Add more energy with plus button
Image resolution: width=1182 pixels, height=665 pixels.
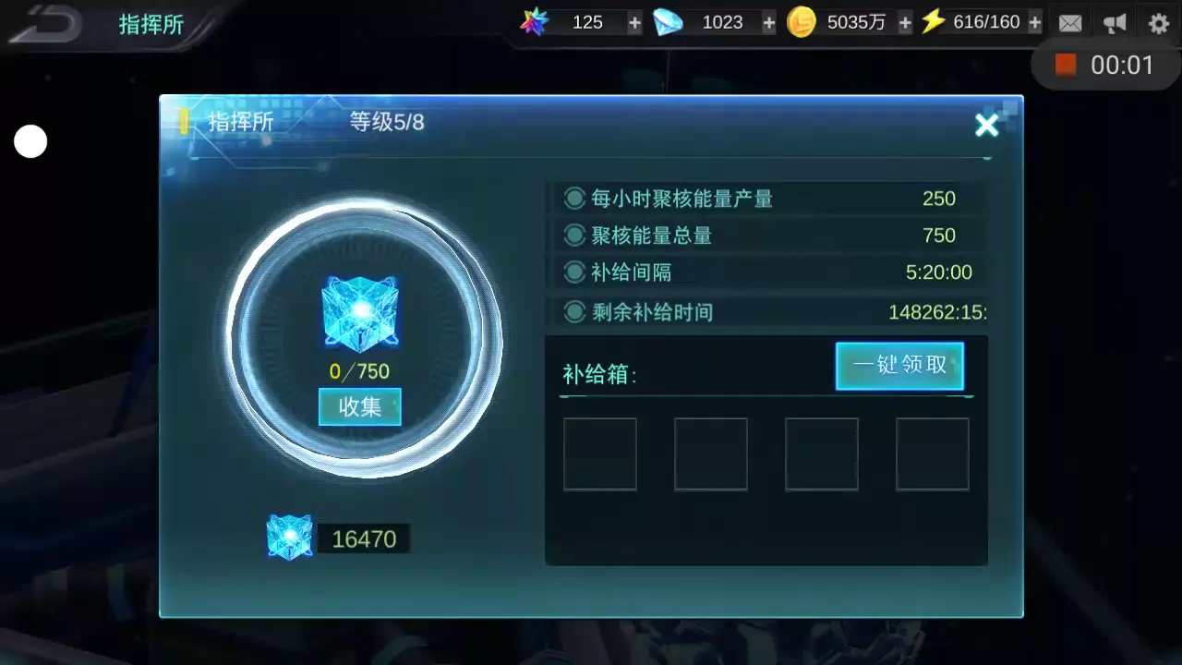point(1035,23)
